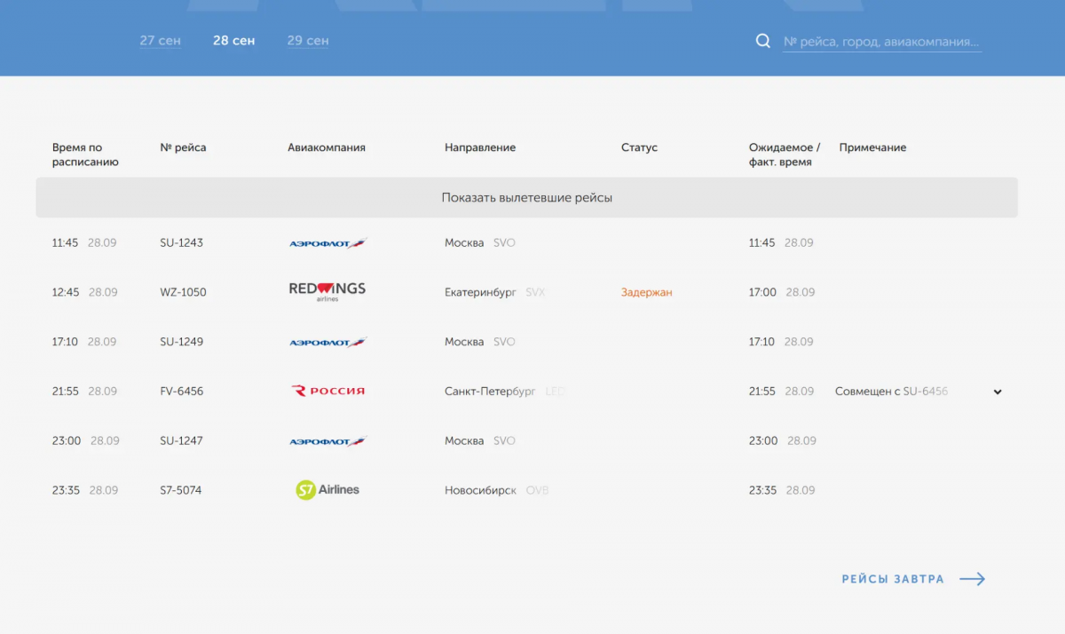Expand the FV-6456 codeshare note chevron

(998, 392)
